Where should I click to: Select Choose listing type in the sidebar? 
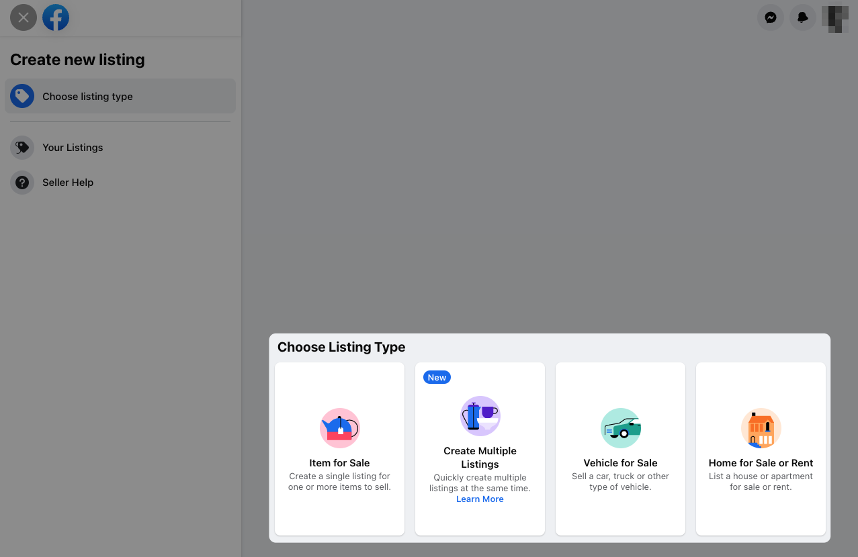coord(87,96)
